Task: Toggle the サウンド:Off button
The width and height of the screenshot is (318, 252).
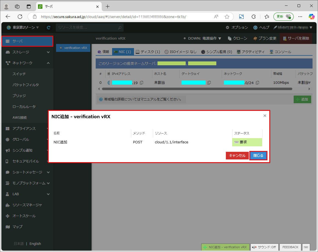Action: click(264, 247)
